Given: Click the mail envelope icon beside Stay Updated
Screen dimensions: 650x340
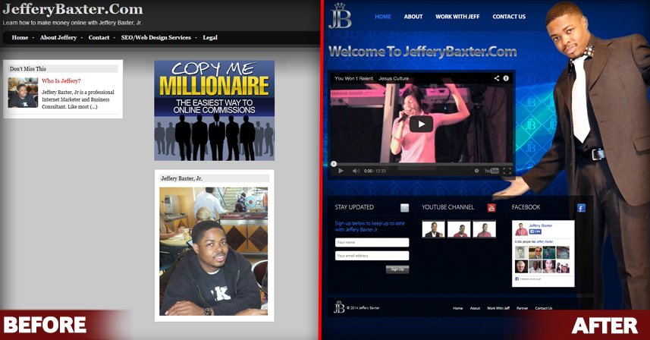Looking at the screenshot, I should point(405,208).
